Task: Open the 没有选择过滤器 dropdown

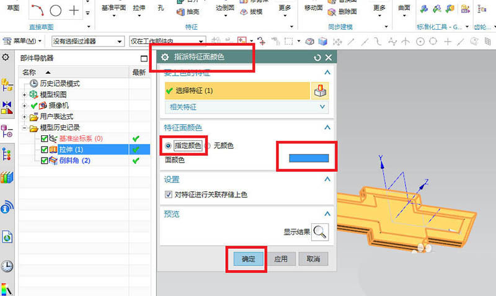Action: [x=87, y=41]
